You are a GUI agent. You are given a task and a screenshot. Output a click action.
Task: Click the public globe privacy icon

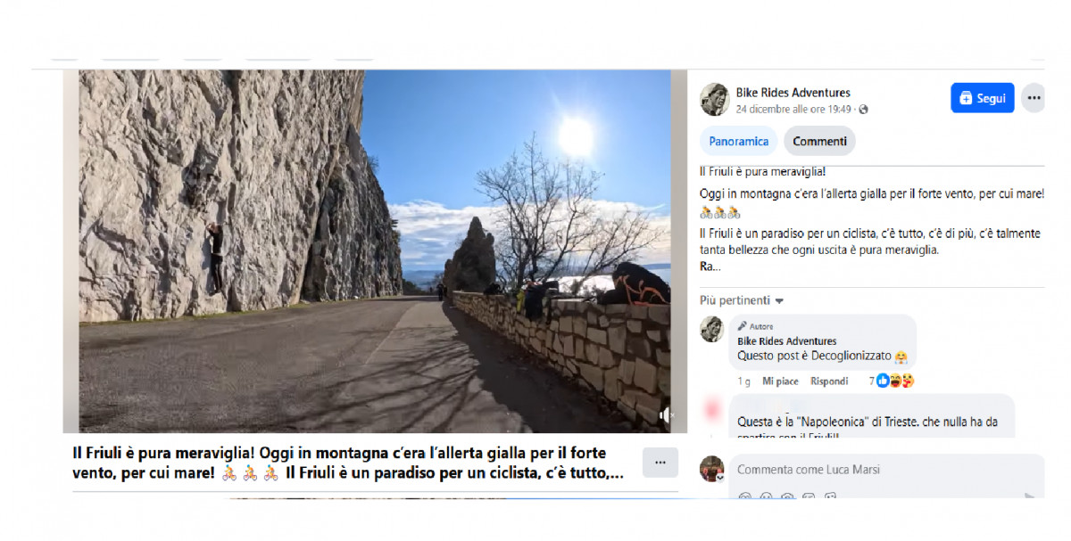pos(863,110)
